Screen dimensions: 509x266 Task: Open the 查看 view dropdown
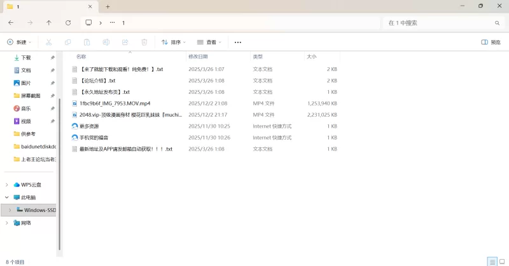pos(209,43)
